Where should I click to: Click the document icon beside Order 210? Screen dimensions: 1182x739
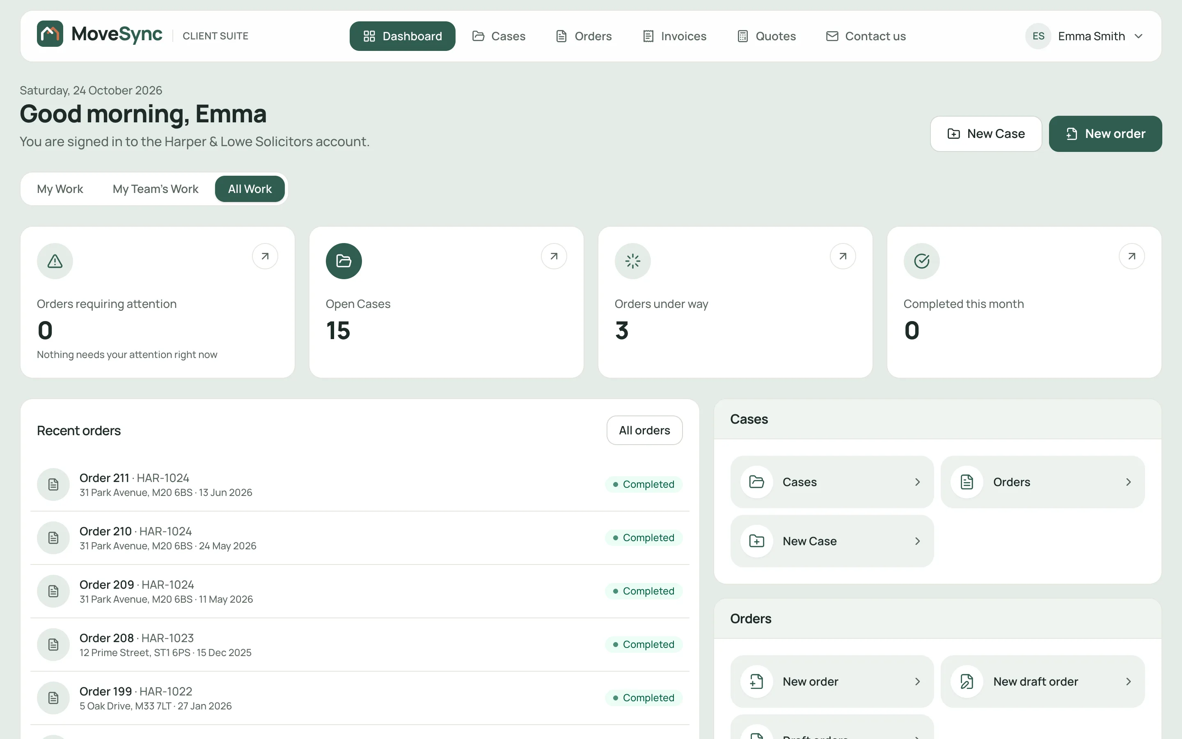[x=53, y=538]
